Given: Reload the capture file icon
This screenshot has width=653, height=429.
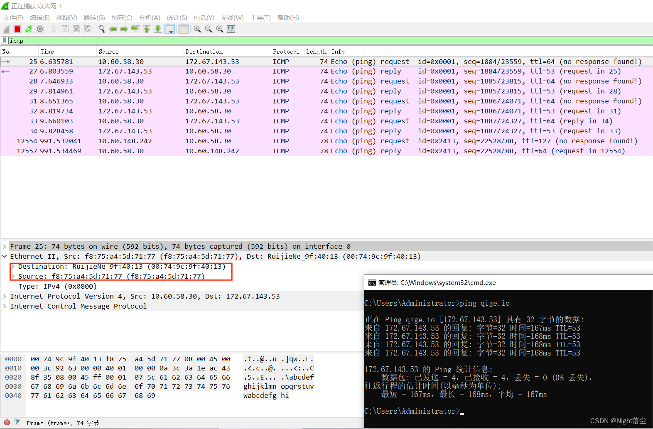Looking at the screenshot, I should coord(88,29).
